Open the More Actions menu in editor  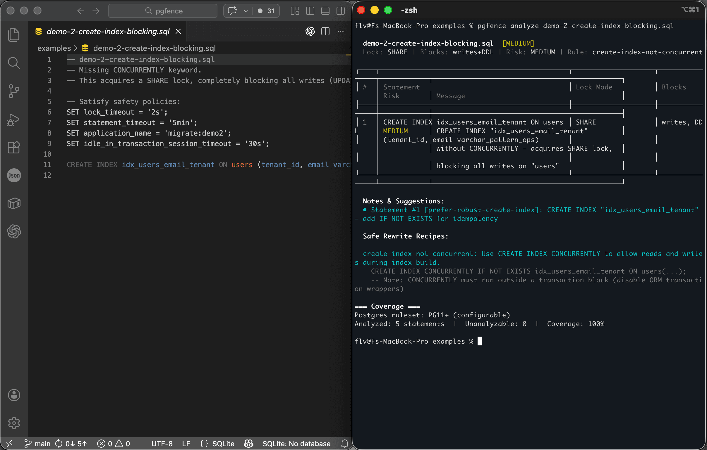pyautogui.click(x=340, y=31)
